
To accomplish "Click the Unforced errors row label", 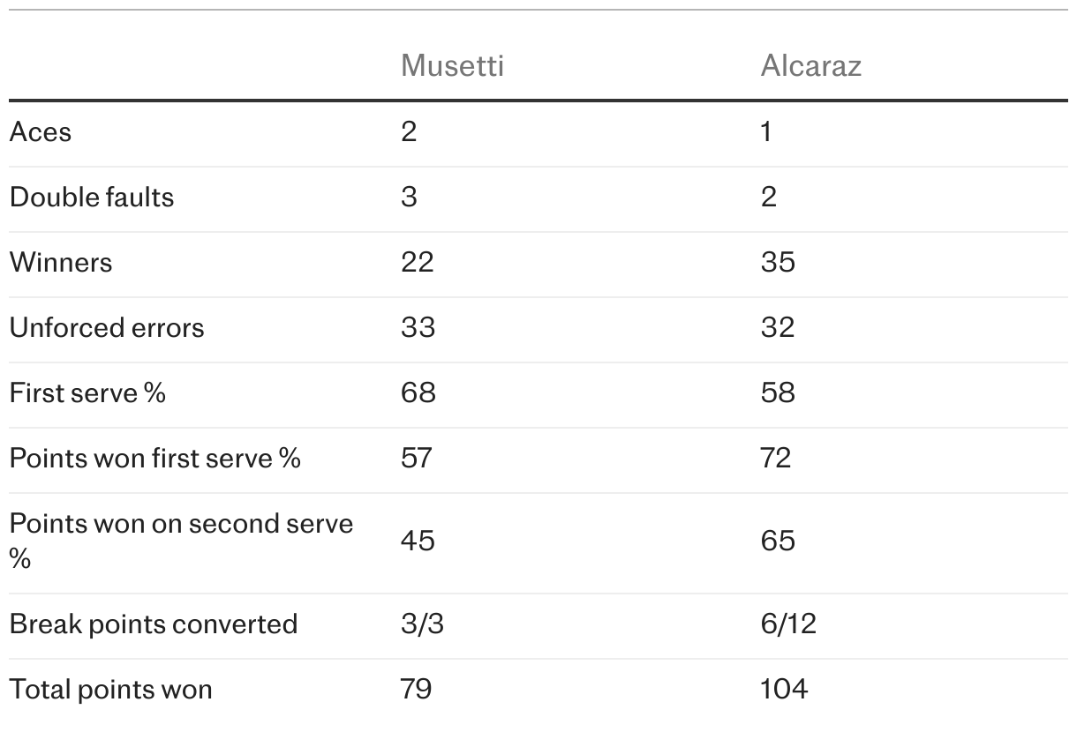I will tap(107, 328).
